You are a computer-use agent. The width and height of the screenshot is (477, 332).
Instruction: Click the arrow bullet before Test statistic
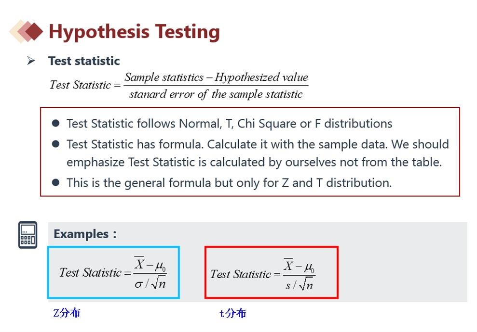[x=31, y=61]
